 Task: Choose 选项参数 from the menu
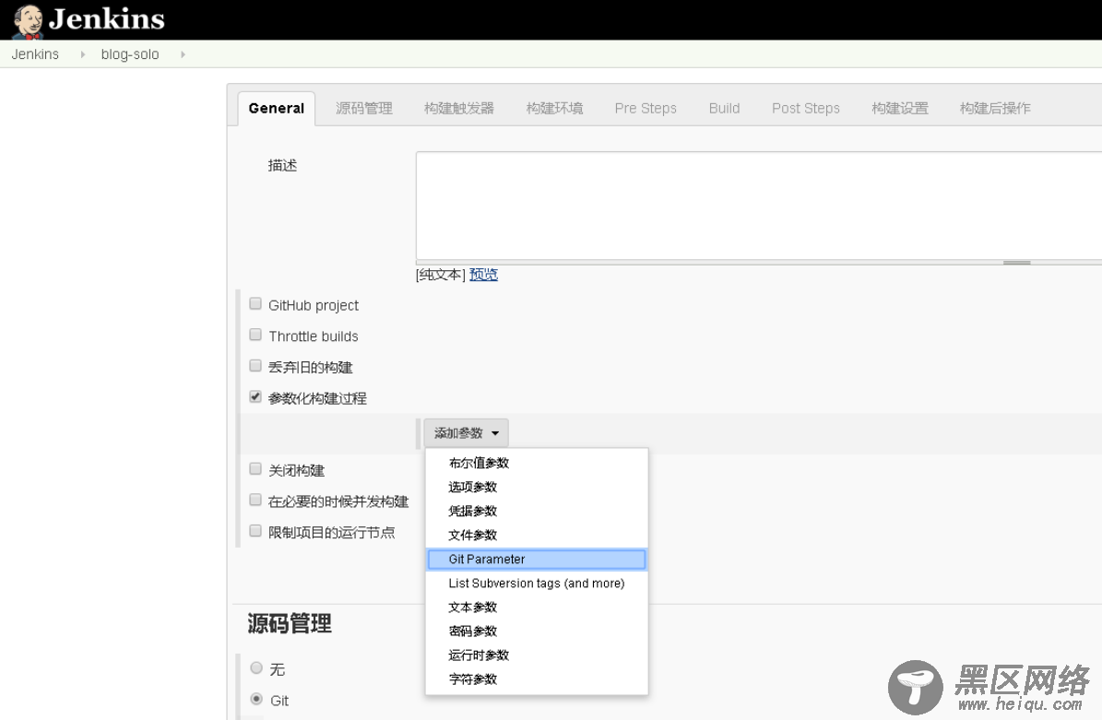click(x=536, y=487)
